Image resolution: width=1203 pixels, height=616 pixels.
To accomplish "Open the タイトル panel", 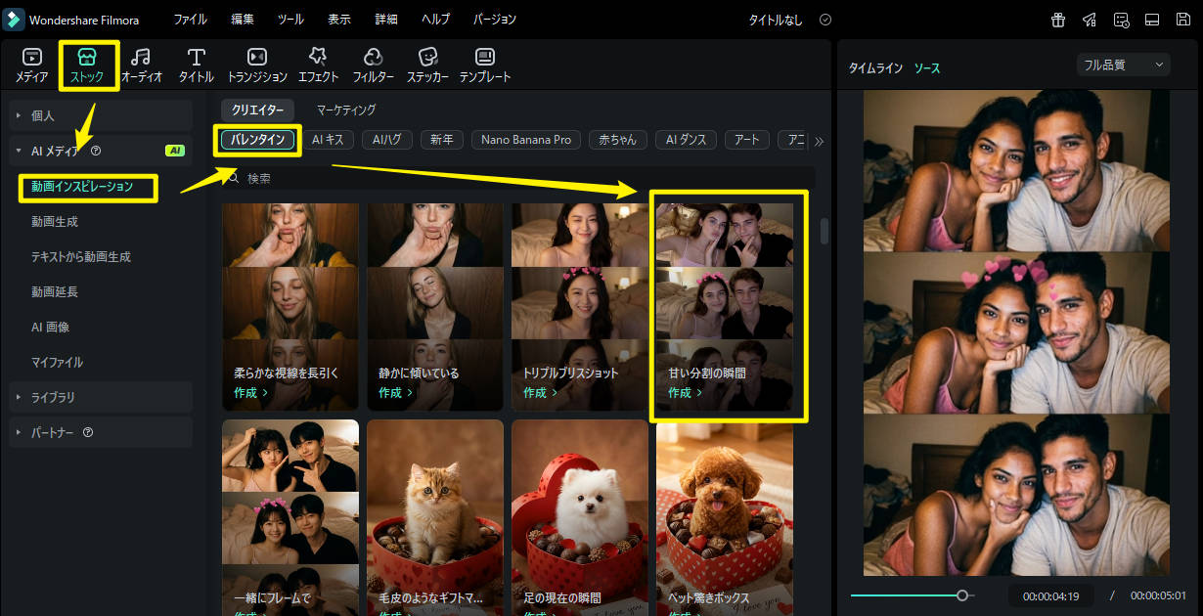I will coord(196,65).
